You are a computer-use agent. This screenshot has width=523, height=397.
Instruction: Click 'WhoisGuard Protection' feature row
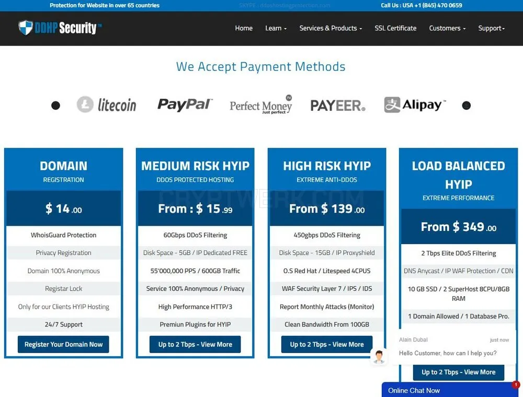[x=63, y=235]
